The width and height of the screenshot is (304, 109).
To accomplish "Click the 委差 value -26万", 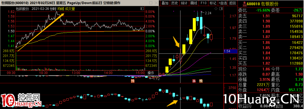I will pyautogui.click(x=298, y=10).
